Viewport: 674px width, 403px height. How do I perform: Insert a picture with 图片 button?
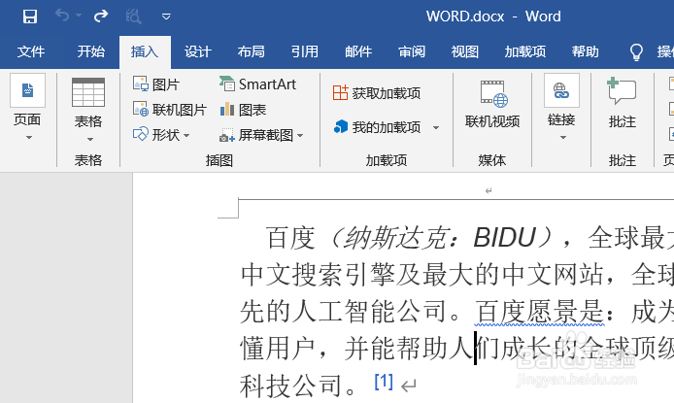tap(156, 84)
